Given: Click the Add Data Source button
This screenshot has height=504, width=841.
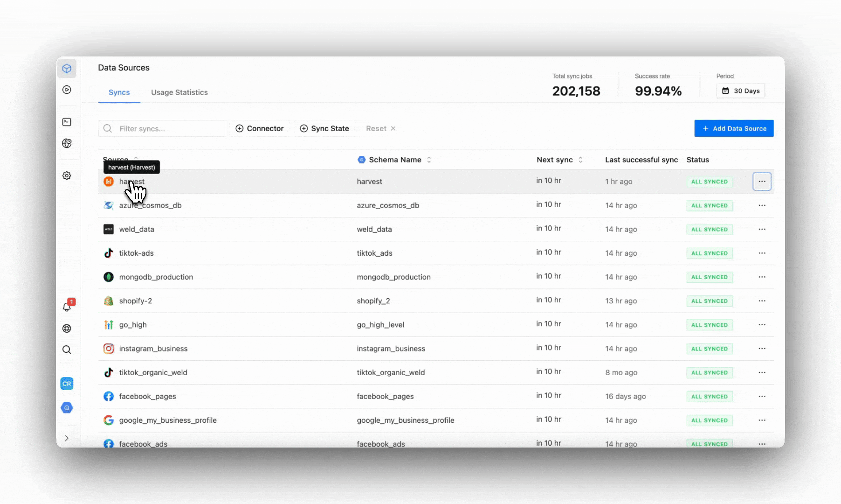Looking at the screenshot, I should tap(734, 128).
